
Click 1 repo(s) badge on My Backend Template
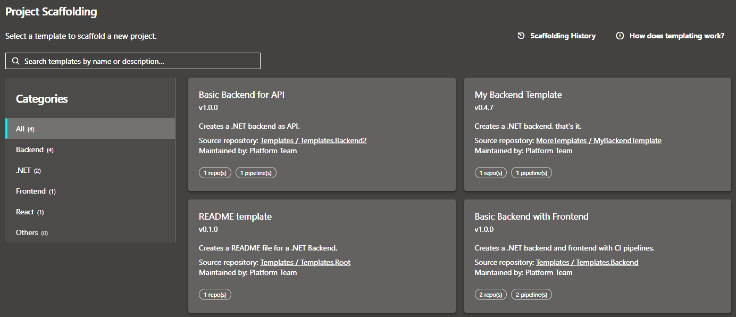[491, 173]
